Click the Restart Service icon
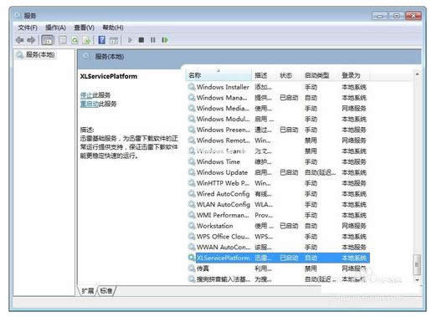This screenshot has height=317, width=437. tap(165, 40)
